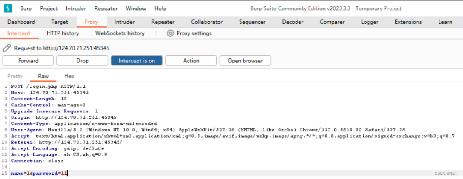Click the Connection: close header line
Viewport: 463px width, 179px height.
[x=37, y=161]
